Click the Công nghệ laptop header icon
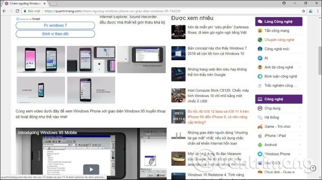 point(260,99)
